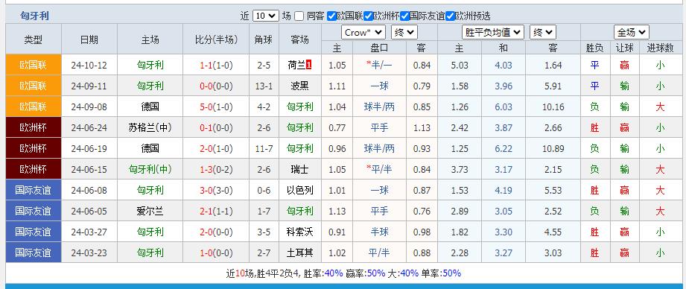Click the 让球 column header
Screen dimensions: 686x289
[624, 48]
